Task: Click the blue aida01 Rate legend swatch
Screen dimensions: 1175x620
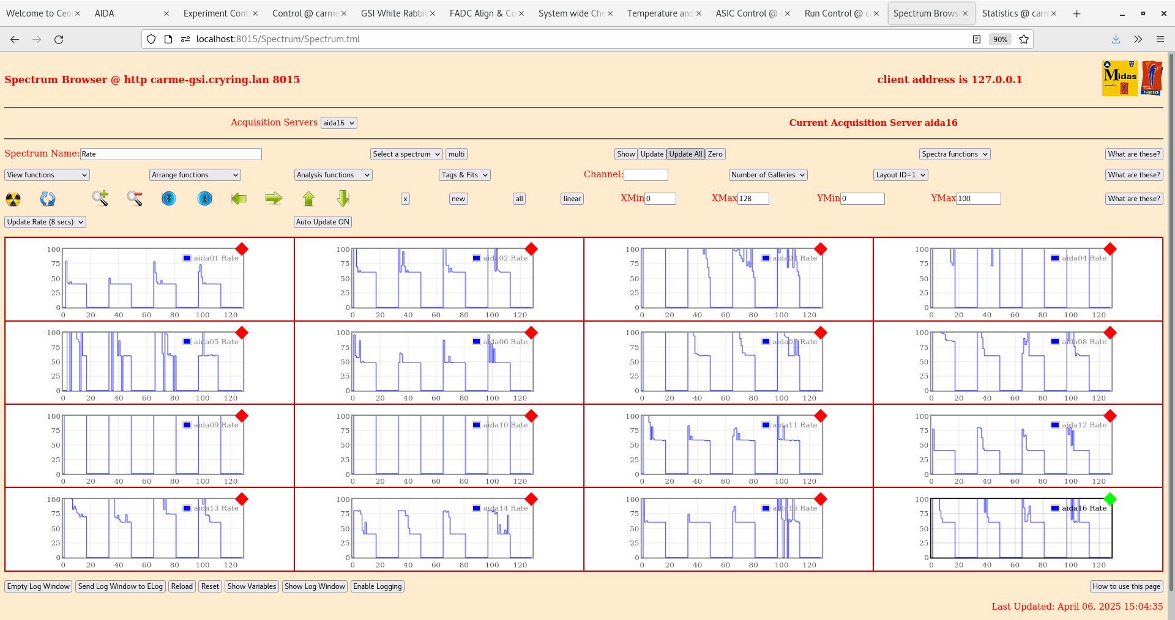Action: click(x=187, y=258)
